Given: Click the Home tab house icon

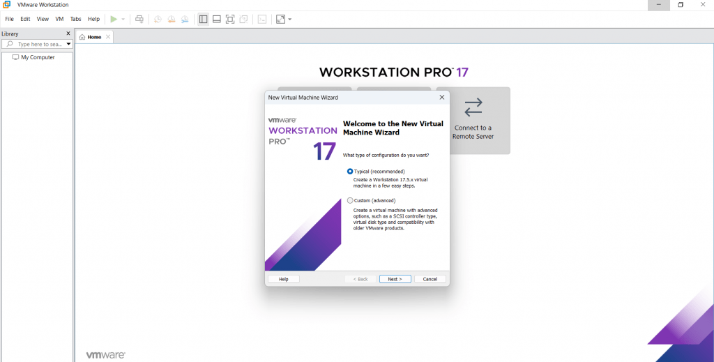Looking at the screenshot, I should (82, 37).
